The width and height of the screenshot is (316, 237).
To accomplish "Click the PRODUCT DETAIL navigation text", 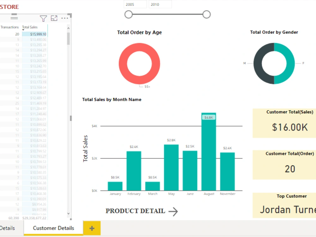I will click(136, 211).
